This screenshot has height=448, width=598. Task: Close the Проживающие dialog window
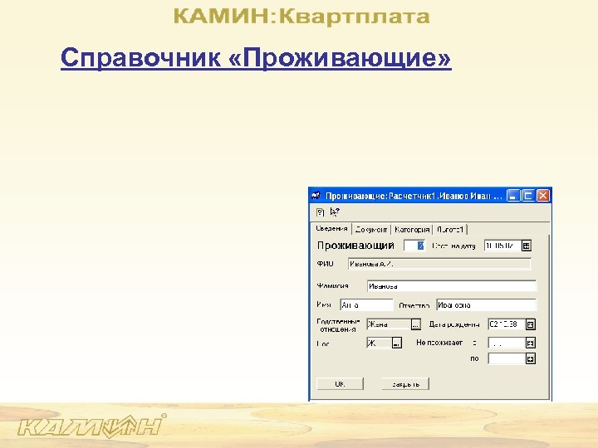542,196
